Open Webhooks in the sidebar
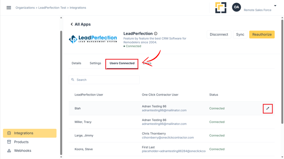Screen dimensions: 284x159 tap(22, 151)
